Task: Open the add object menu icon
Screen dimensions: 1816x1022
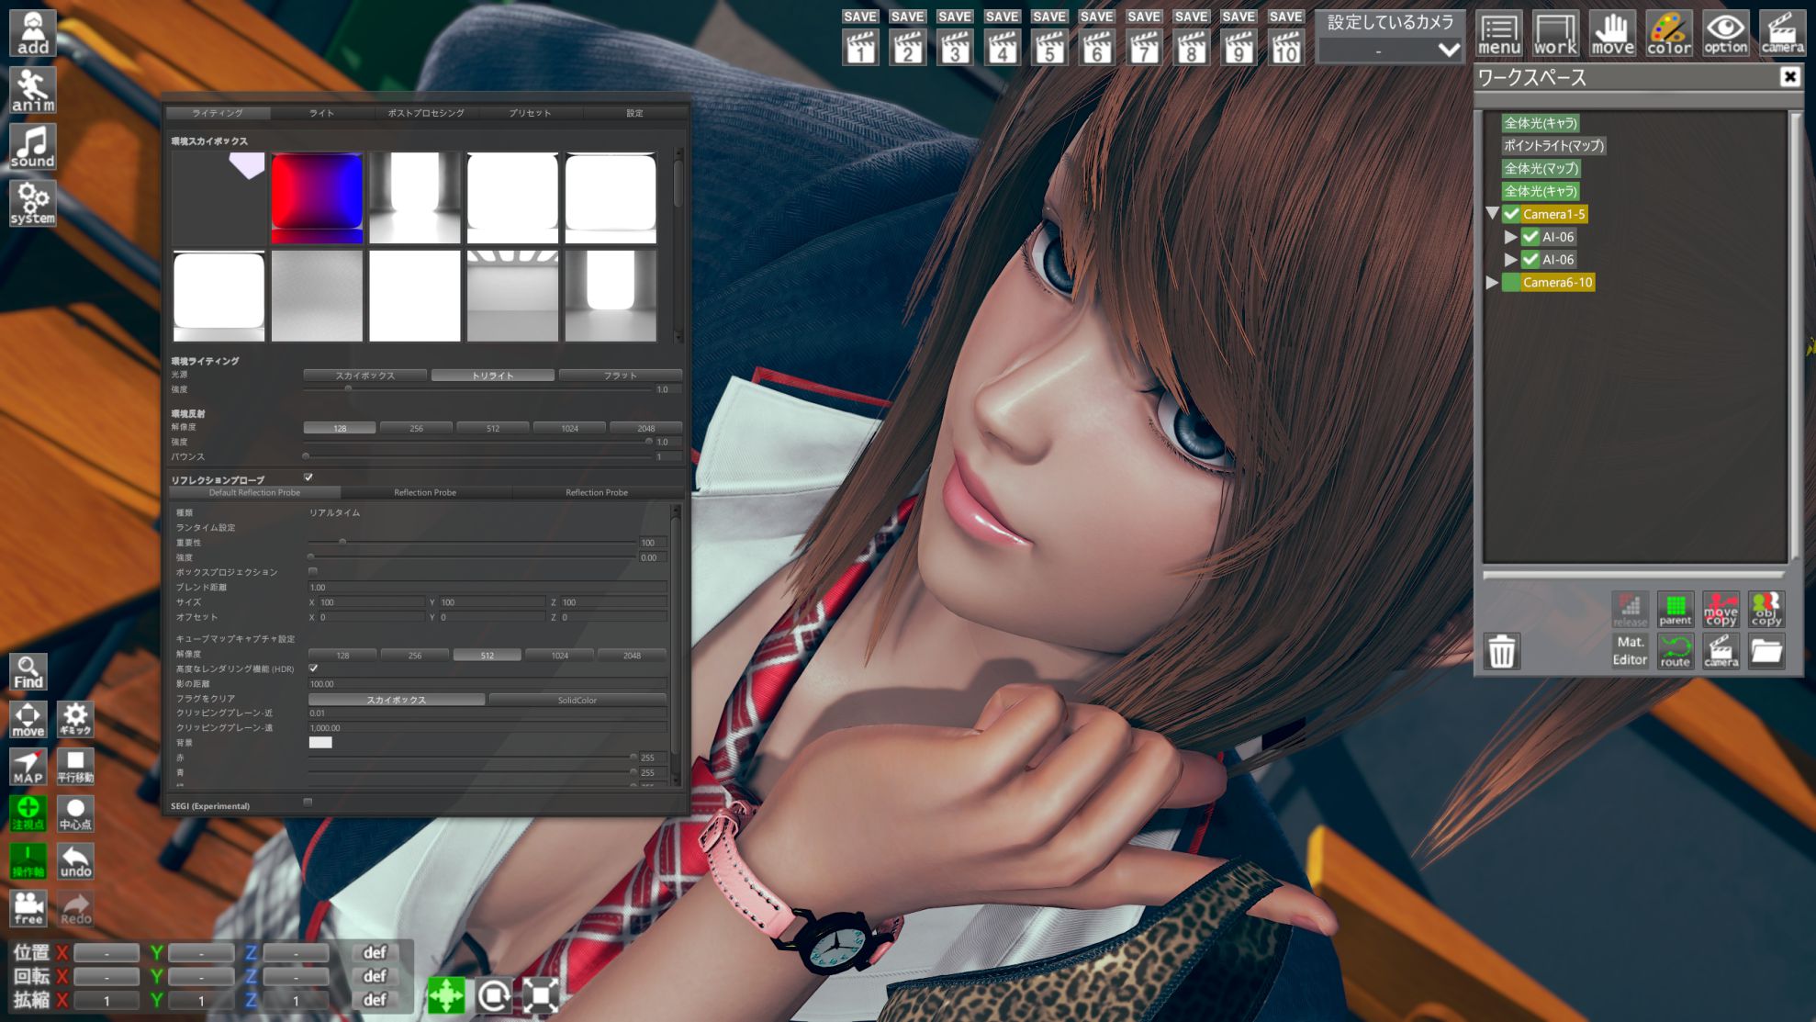Action: pyautogui.click(x=33, y=33)
